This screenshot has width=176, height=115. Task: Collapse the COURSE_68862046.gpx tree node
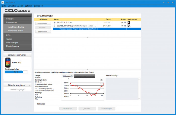(x=55, y=26)
